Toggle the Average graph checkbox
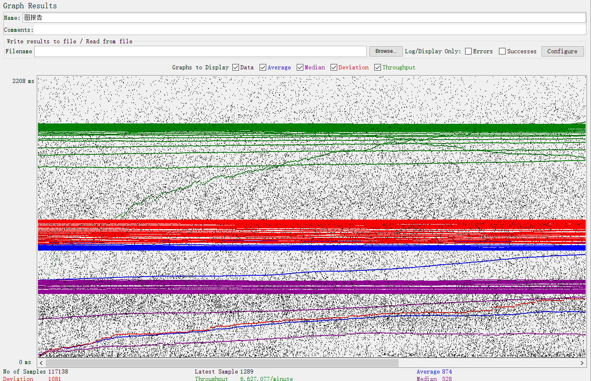591x381 pixels. (x=263, y=67)
